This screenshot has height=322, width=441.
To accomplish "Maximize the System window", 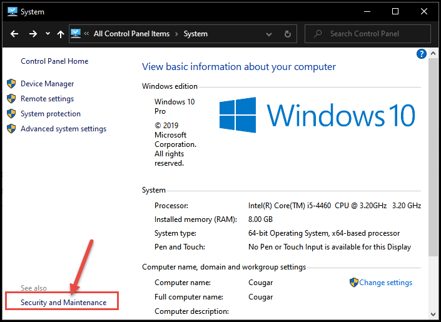I will [395, 11].
